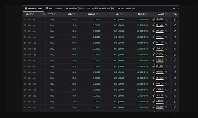Screen dimensions: 198x118
Task: Collapse the panel with the minus icon
Action: point(174,9)
